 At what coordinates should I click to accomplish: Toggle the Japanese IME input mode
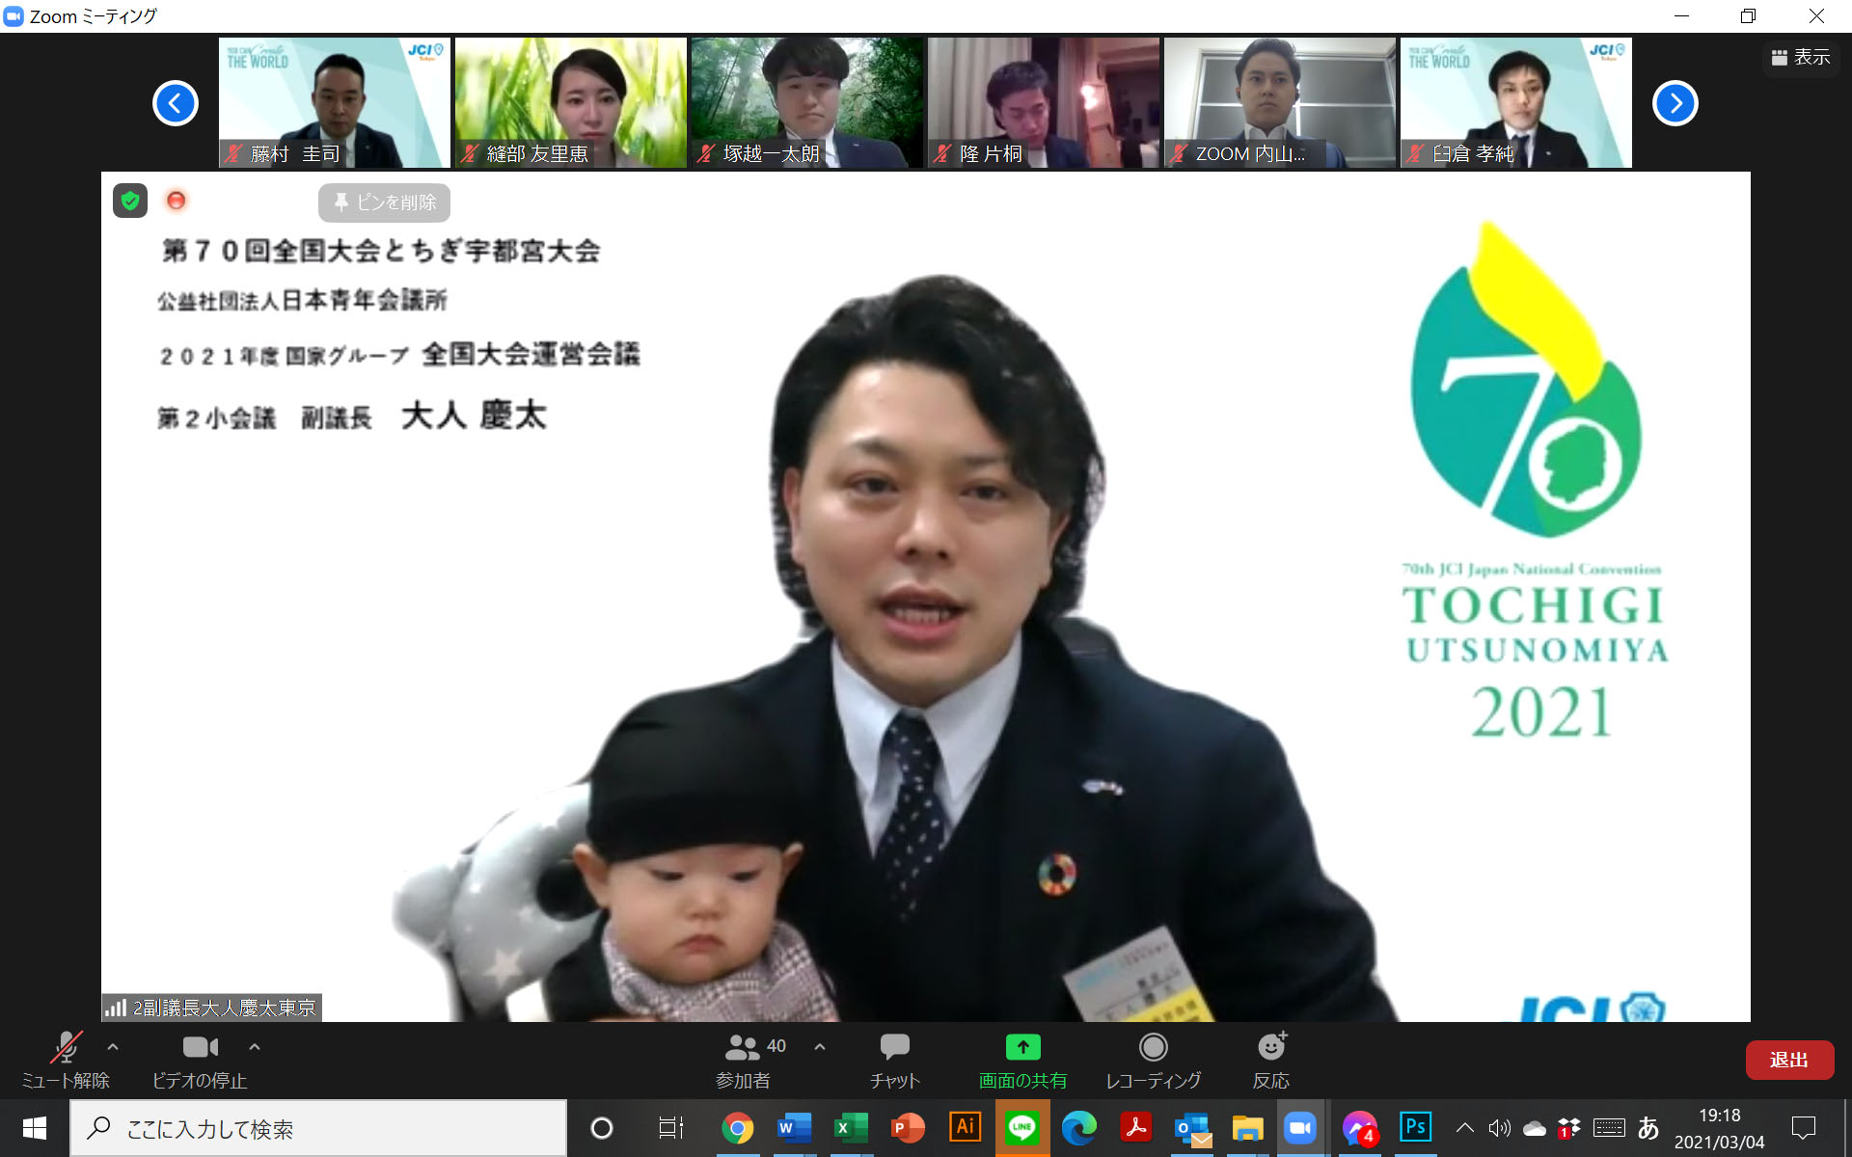(1648, 1128)
